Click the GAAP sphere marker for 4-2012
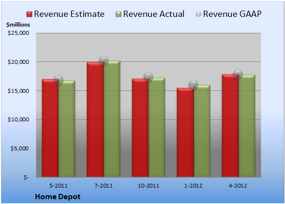285x204 pixels. (x=238, y=74)
